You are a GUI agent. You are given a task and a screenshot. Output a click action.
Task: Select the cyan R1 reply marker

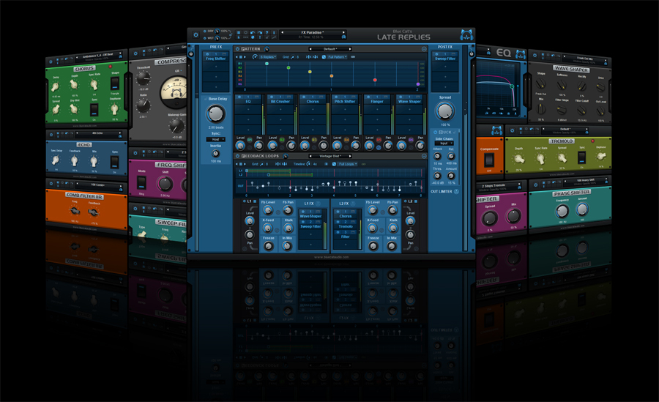267,64
